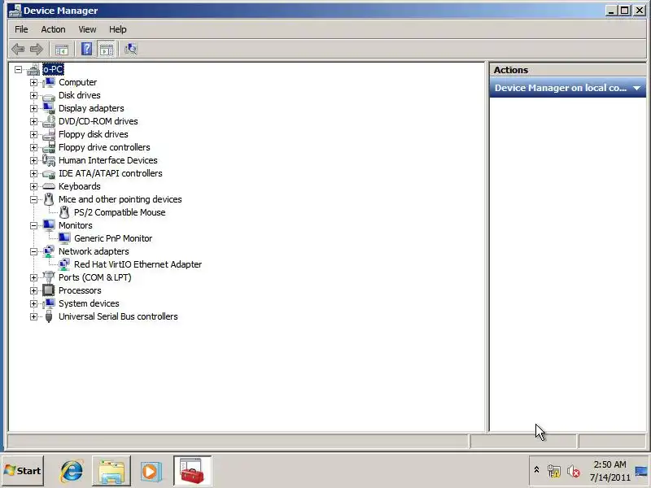Open Windows Media Player taskbar icon
The width and height of the screenshot is (651, 488).
click(150, 471)
